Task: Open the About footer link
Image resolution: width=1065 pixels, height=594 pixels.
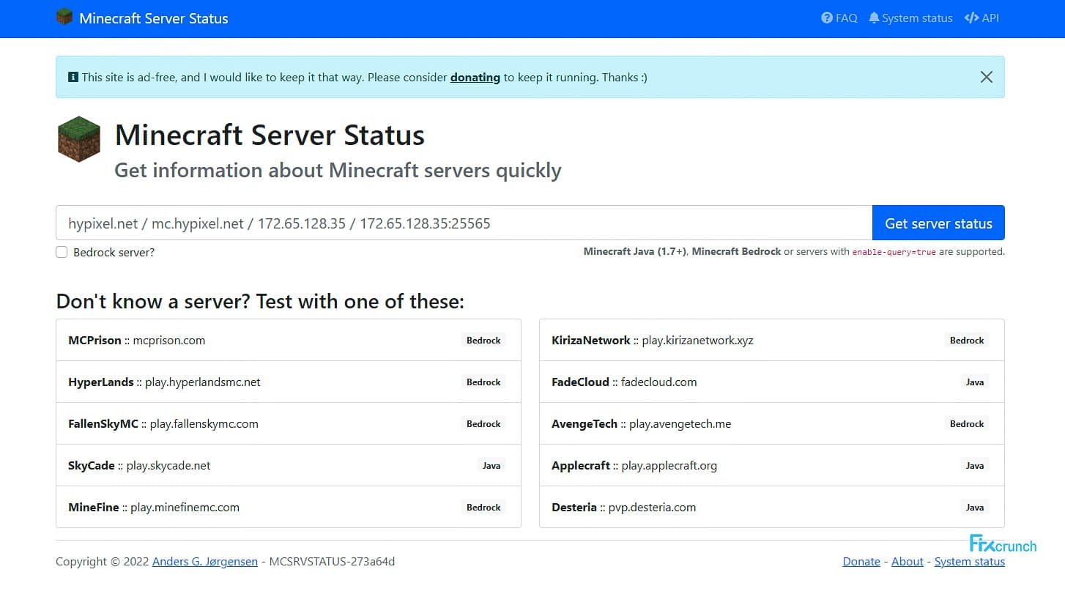Action: click(908, 562)
